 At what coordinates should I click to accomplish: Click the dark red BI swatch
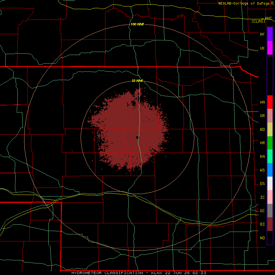click(270, 224)
